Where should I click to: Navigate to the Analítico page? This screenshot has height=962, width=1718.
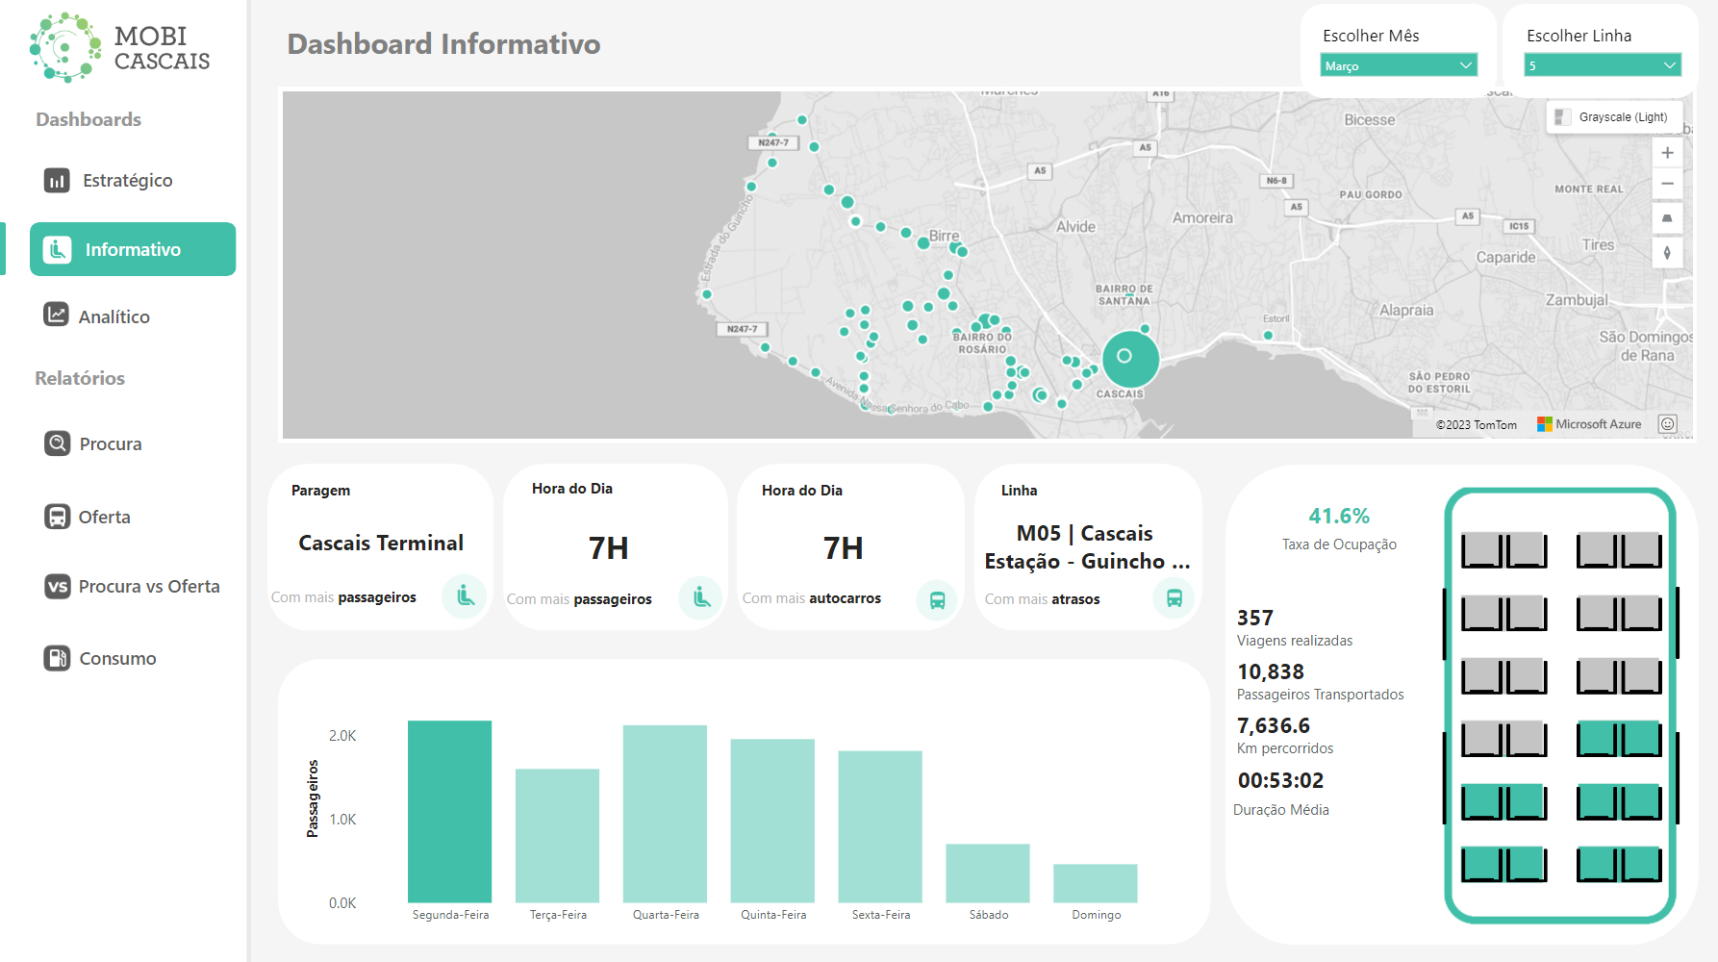click(x=114, y=316)
